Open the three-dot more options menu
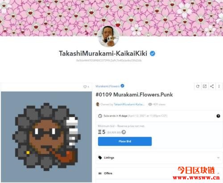This screenshot has height=183, width=223. (x=219, y=86)
